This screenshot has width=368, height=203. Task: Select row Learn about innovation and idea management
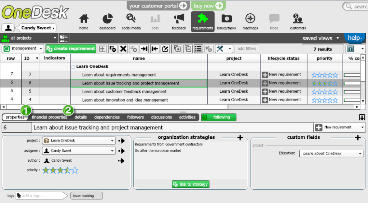coord(139,100)
